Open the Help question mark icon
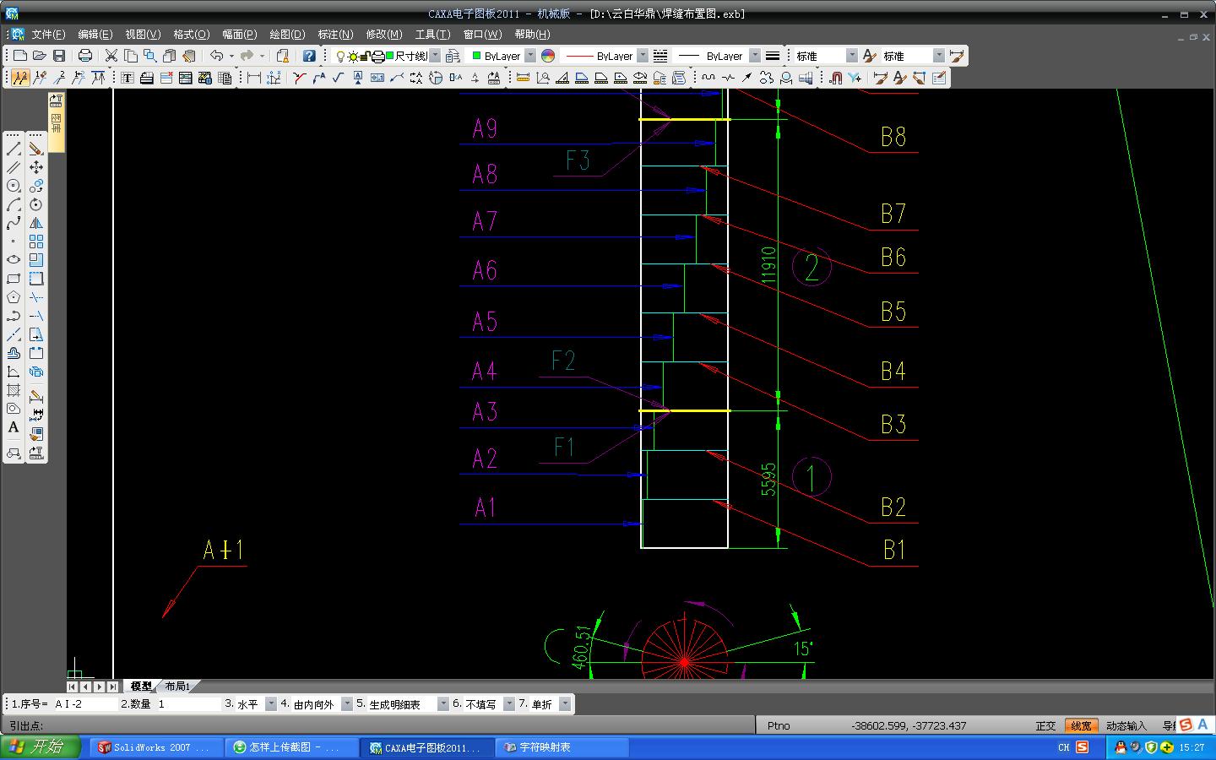Image resolution: width=1216 pixels, height=760 pixels. (309, 56)
